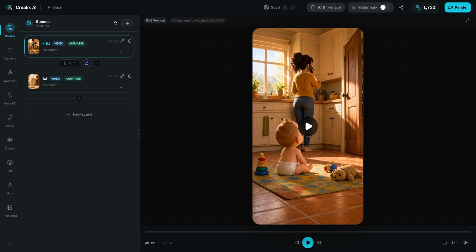Expand or collapse all scenes in header
This screenshot has width=476, height=252.
116,23
